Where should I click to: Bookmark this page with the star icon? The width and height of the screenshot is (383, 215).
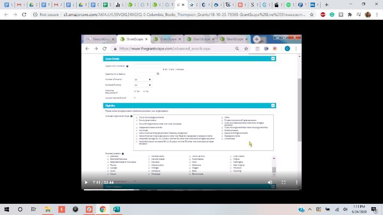pos(312,15)
